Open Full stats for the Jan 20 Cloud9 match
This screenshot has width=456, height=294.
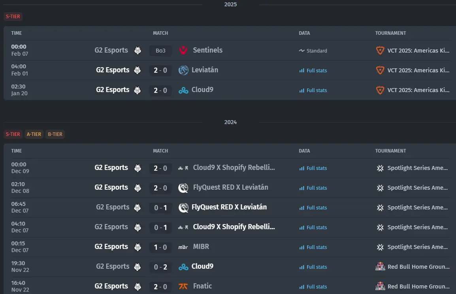[x=313, y=90]
